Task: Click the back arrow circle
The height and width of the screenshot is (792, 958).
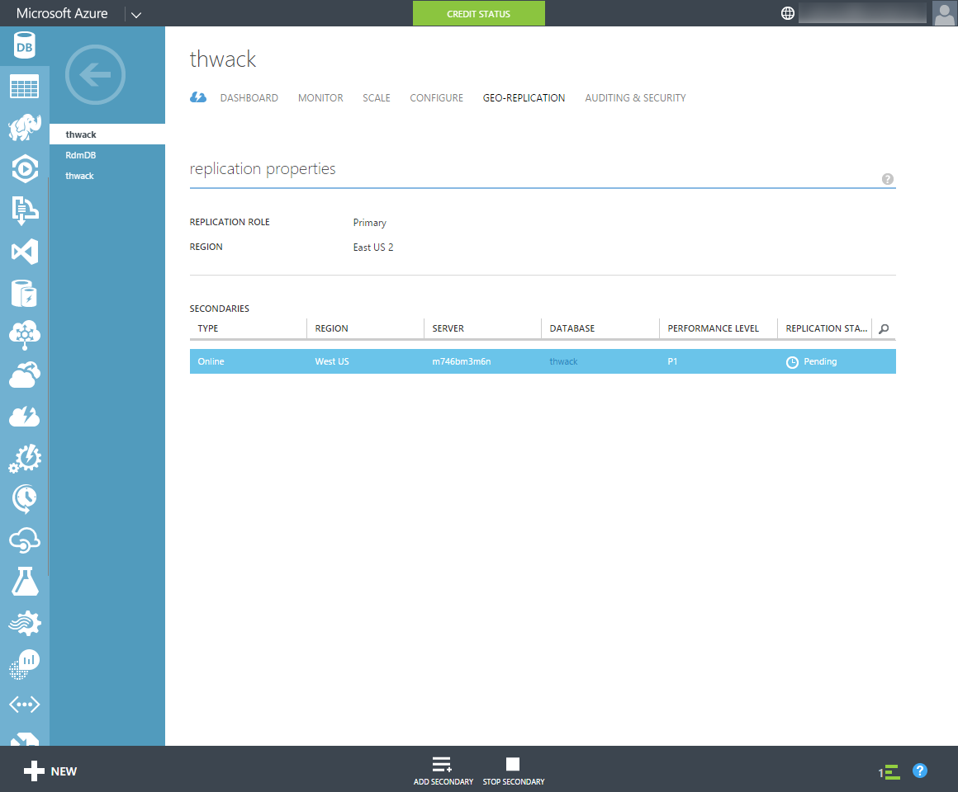Action: [x=95, y=74]
